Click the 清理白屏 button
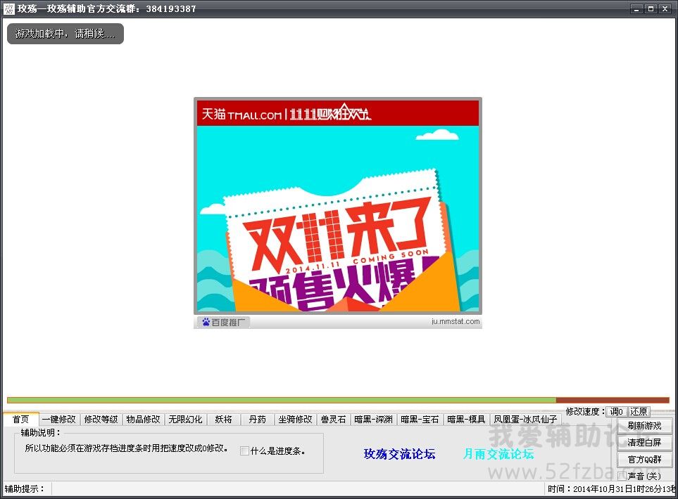The image size is (678, 499). [644, 443]
